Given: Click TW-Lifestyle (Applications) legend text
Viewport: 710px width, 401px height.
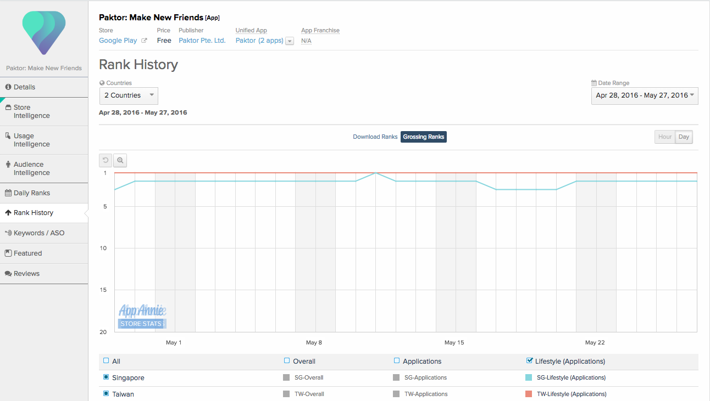Looking at the screenshot, I should (572, 394).
